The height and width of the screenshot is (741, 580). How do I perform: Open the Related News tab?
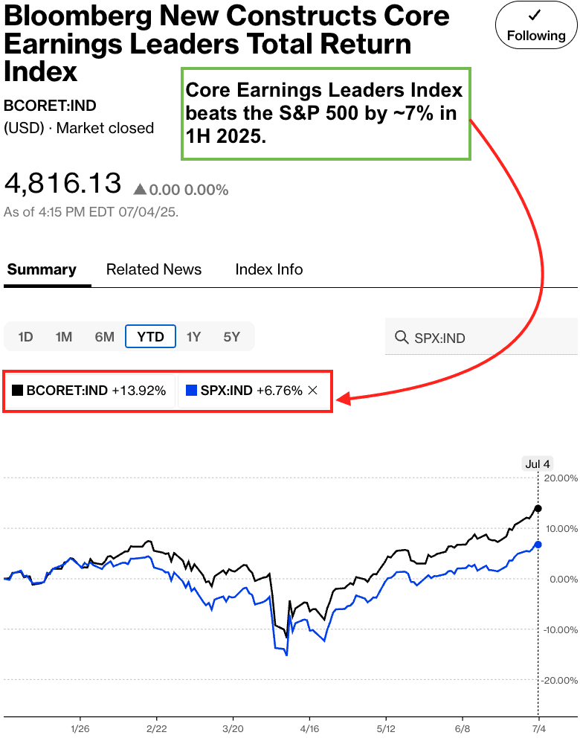tap(154, 269)
